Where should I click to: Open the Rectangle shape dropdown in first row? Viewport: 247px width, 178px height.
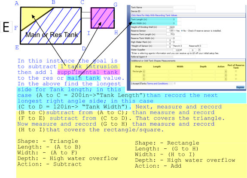pos(144,71)
